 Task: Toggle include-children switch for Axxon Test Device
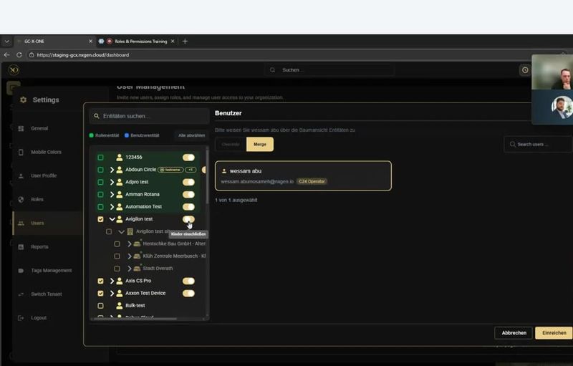(x=188, y=294)
